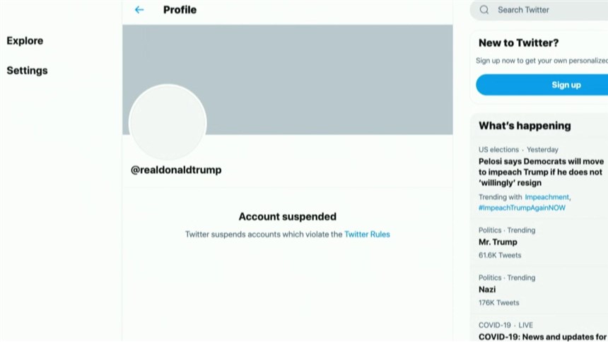Click the New to Twitter? heading

(x=518, y=42)
